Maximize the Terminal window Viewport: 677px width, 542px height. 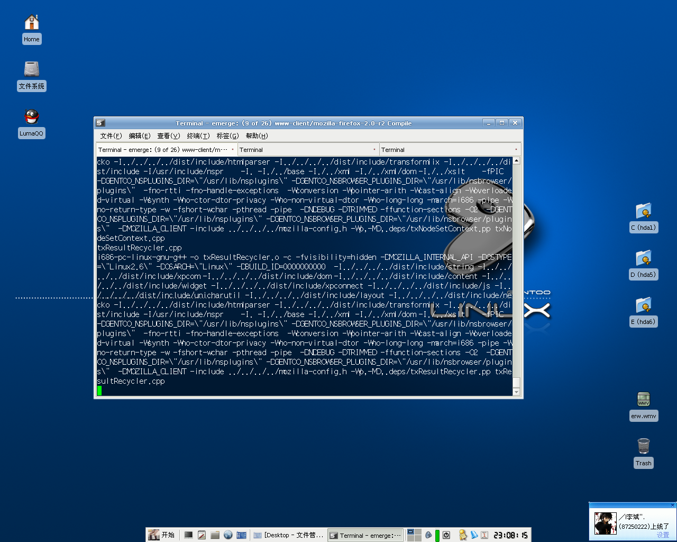pyautogui.click(x=502, y=123)
